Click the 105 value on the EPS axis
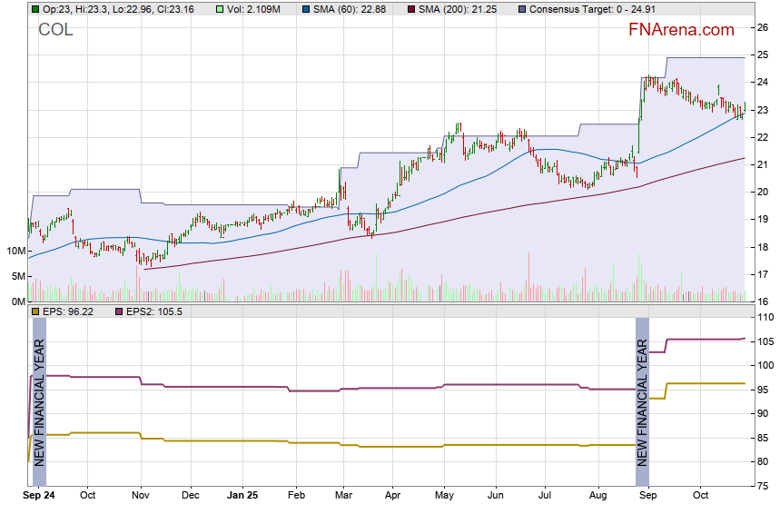Screen dimensions: 780x514 tap(765, 341)
